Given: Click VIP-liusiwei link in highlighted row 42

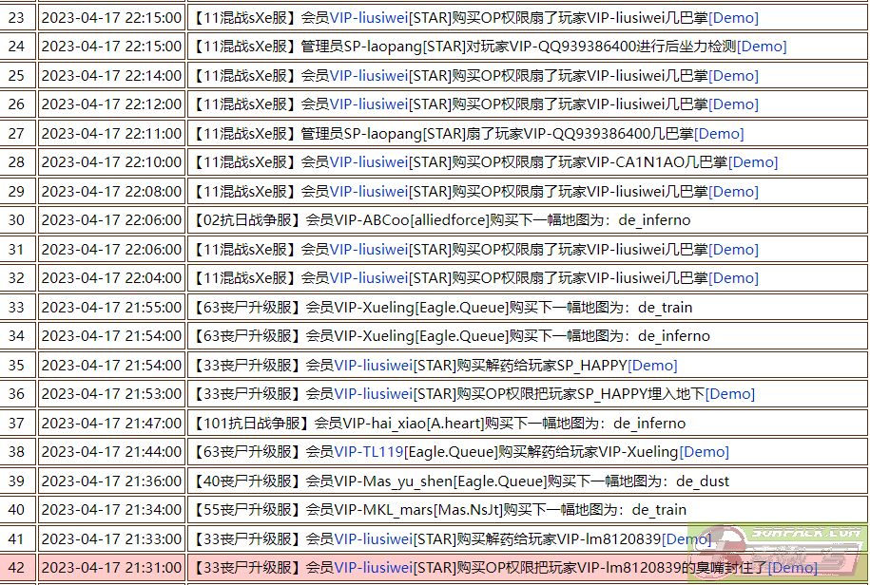Looking at the screenshot, I should pos(374,567).
